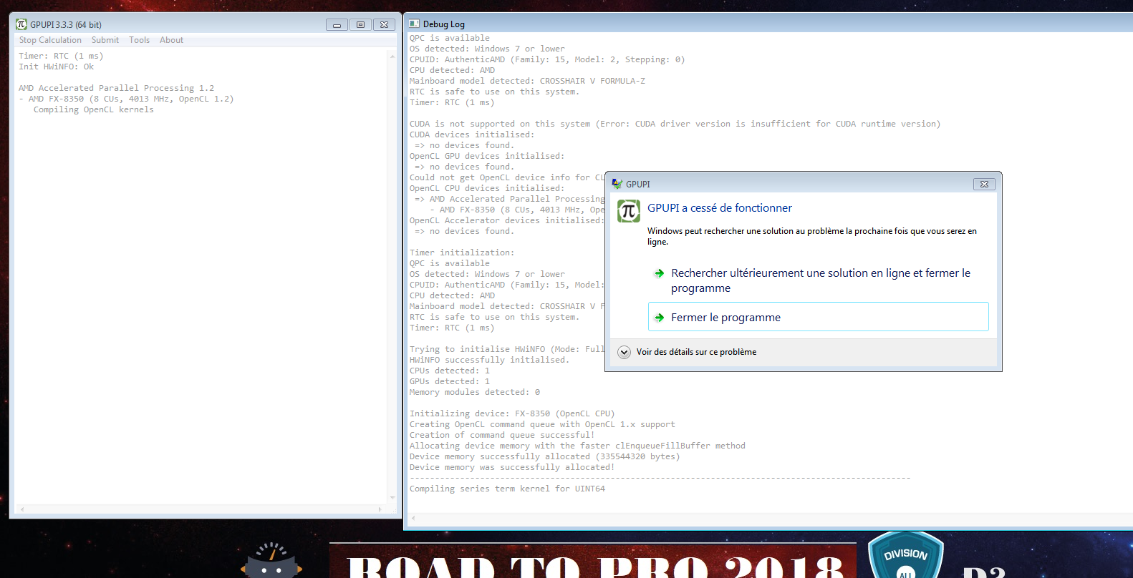The width and height of the screenshot is (1133, 578).
Task: Close the GPUPI 3.3.3 main window
Action: tap(384, 24)
